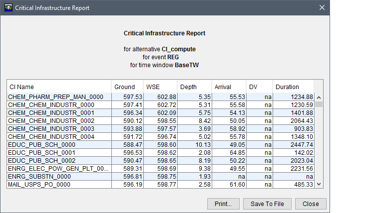
Task: Click the WSE column header
Action: click(x=160, y=87)
